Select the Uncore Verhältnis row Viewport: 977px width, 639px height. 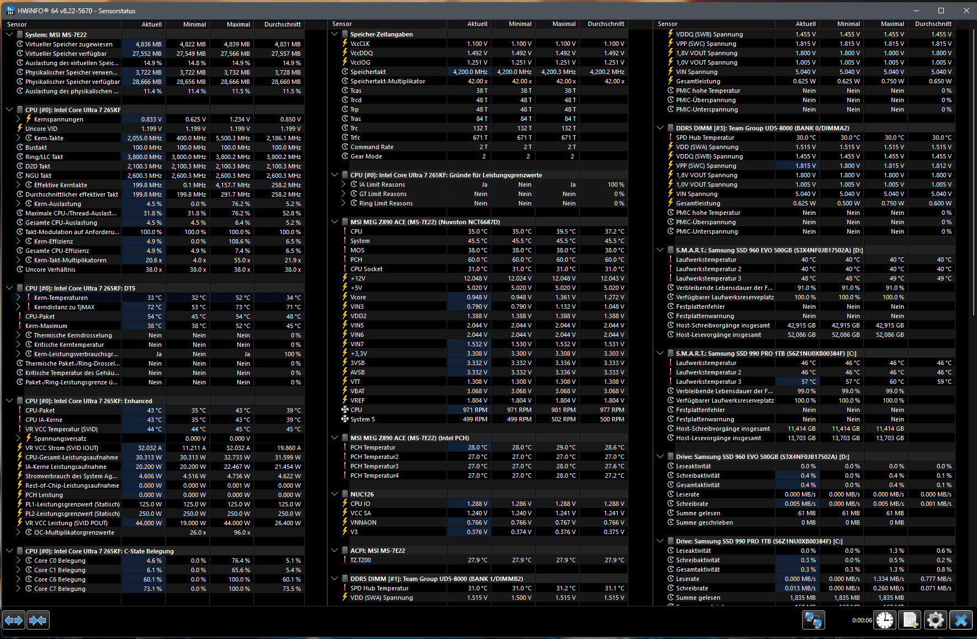click(x=154, y=270)
